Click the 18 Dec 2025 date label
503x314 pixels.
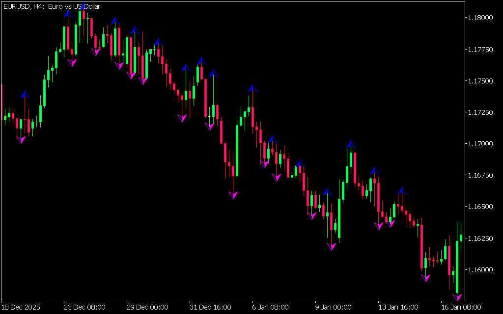tap(21, 307)
